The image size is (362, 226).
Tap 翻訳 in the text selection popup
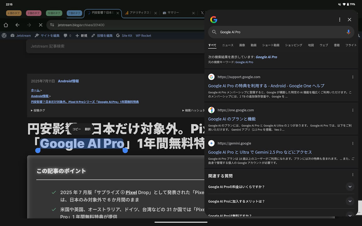click(88, 129)
